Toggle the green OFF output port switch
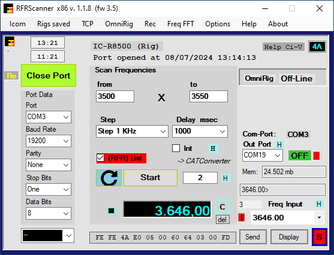The height and width of the screenshot is (255, 334). (x=300, y=156)
